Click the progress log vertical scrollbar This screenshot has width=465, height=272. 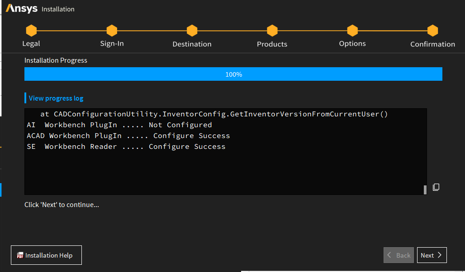pos(425,189)
